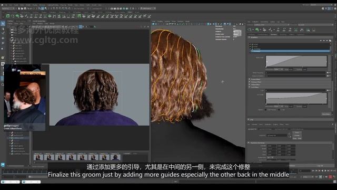Screen dimensions: 337x190
Task: Click the first taskbar window button at bottom
Action: (11, 182)
